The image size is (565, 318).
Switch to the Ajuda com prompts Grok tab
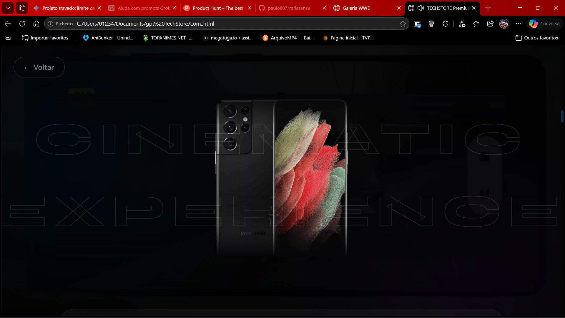click(143, 8)
